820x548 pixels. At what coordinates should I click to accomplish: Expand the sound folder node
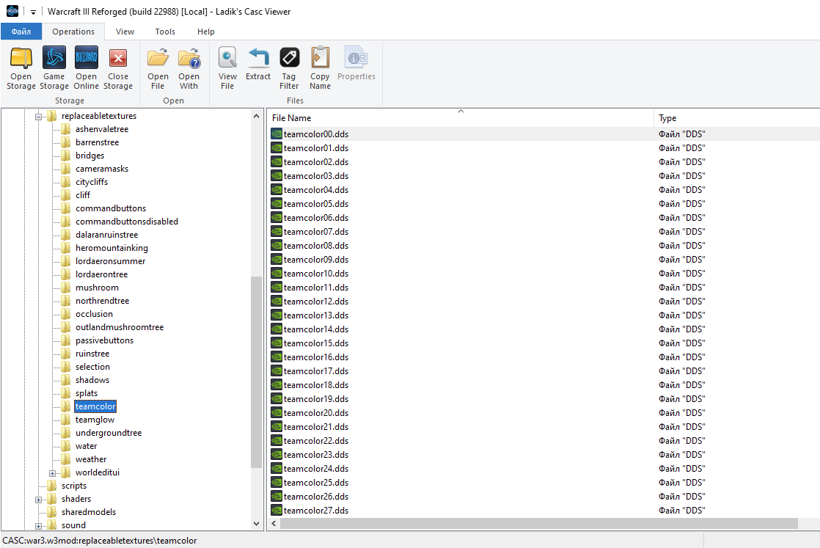(38, 526)
